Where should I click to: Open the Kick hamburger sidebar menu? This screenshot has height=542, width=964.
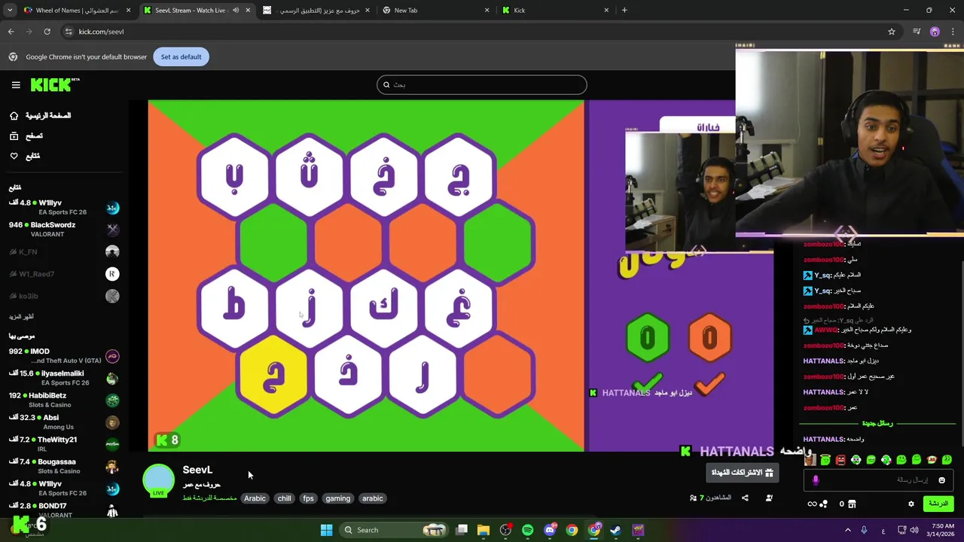pos(16,85)
